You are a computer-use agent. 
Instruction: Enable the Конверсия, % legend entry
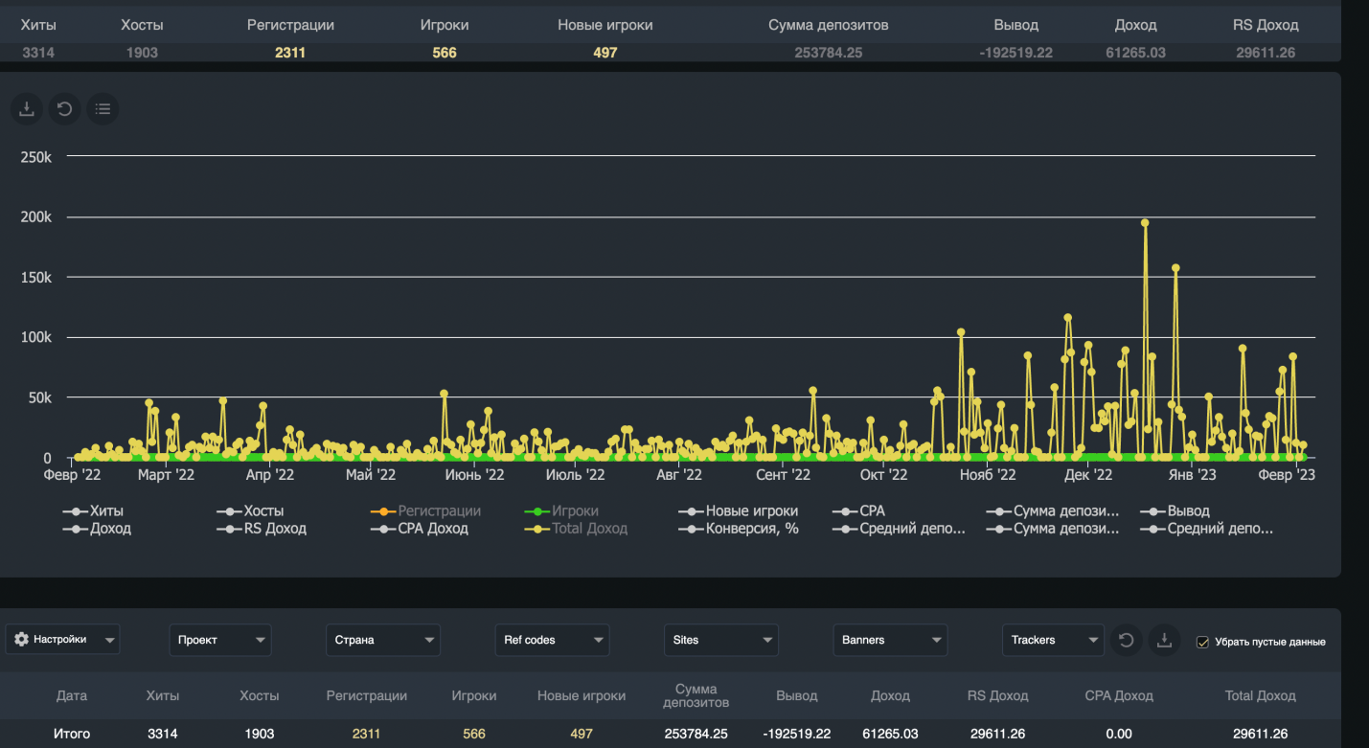751,529
